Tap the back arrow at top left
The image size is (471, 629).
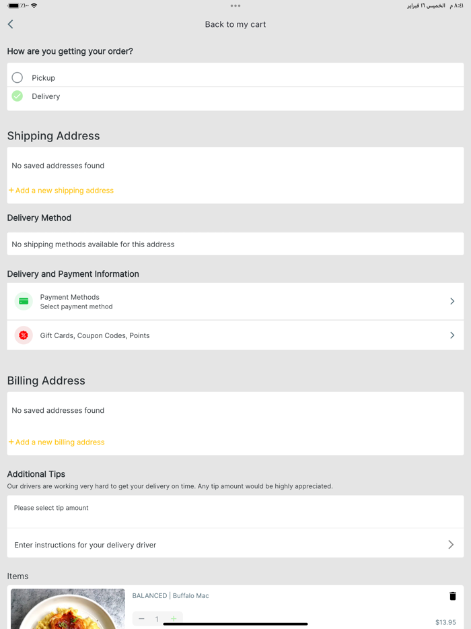click(10, 24)
